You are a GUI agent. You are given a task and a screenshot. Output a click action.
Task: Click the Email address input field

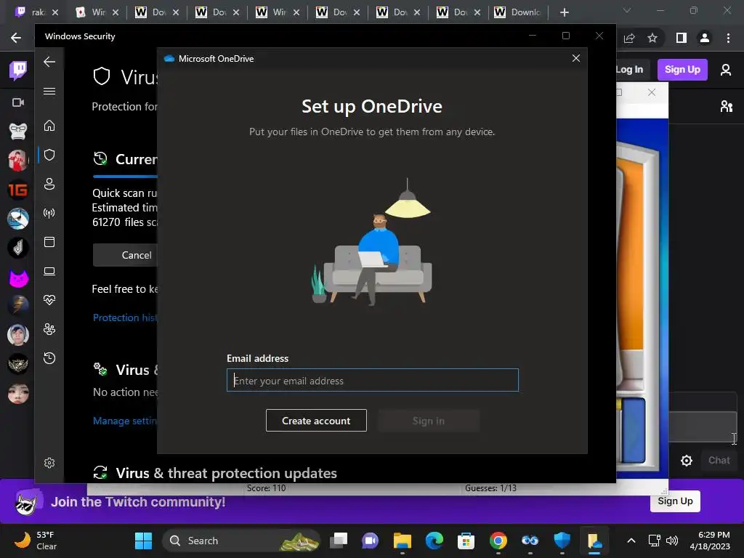pos(373,380)
